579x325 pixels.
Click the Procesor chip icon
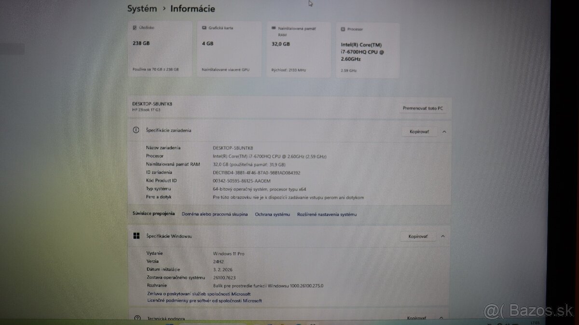tap(343, 29)
